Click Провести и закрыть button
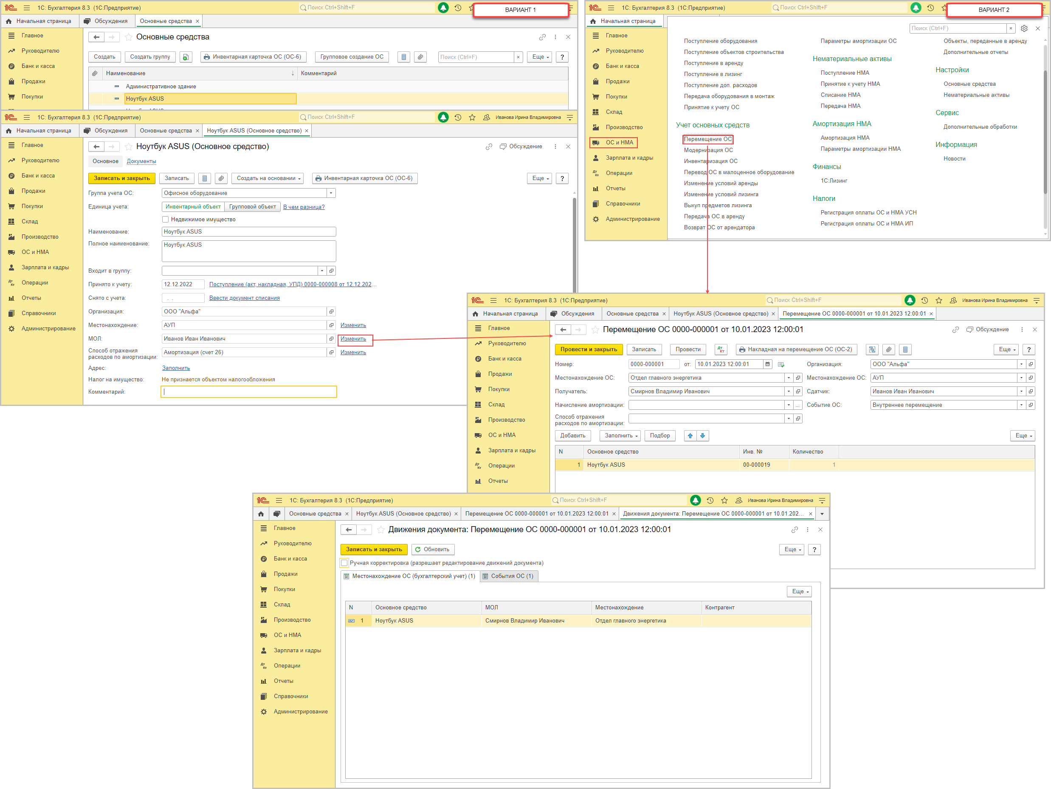This screenshot has height=789, width=1051. 588,349
